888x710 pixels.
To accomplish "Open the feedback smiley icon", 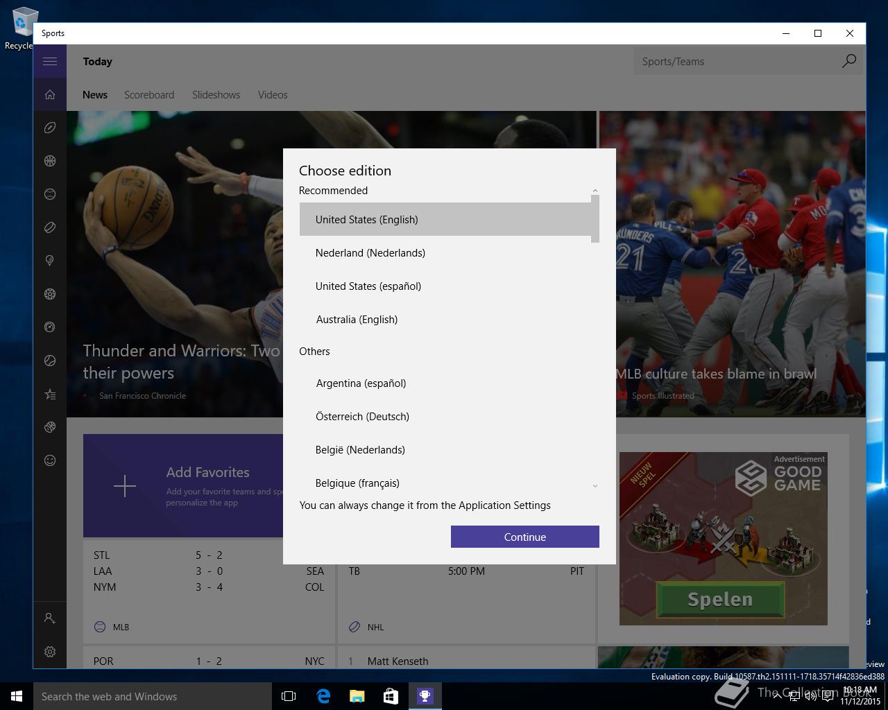I will point(50,460).
